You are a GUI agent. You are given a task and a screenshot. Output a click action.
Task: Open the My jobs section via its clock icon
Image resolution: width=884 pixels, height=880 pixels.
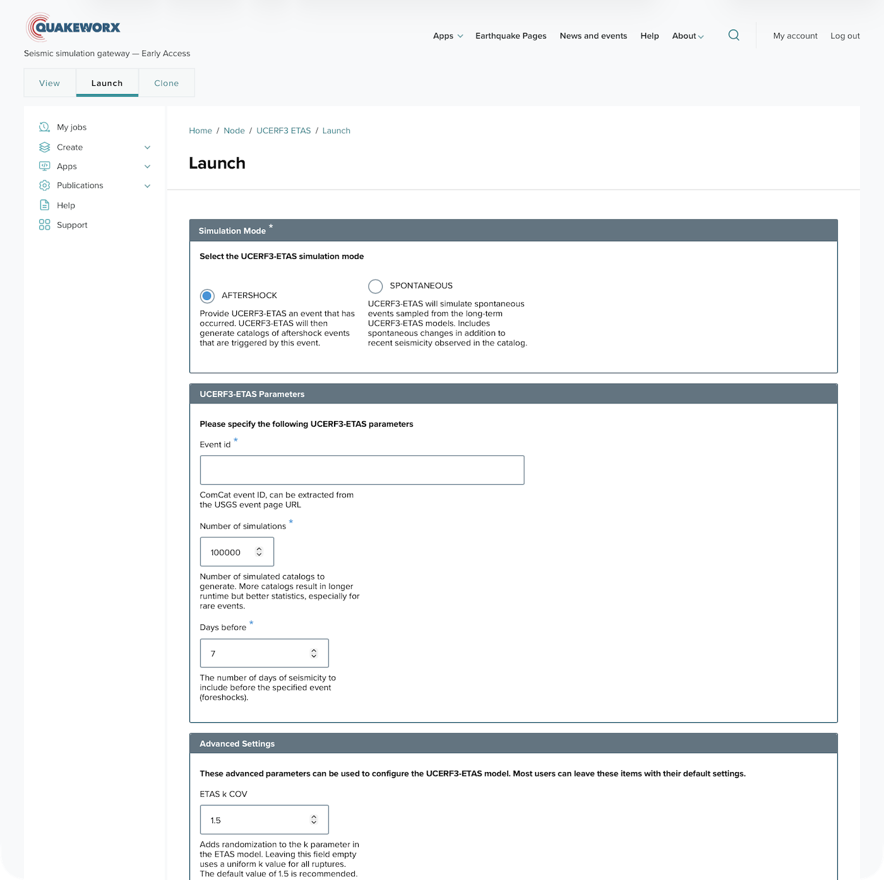(x=44, y=127)
